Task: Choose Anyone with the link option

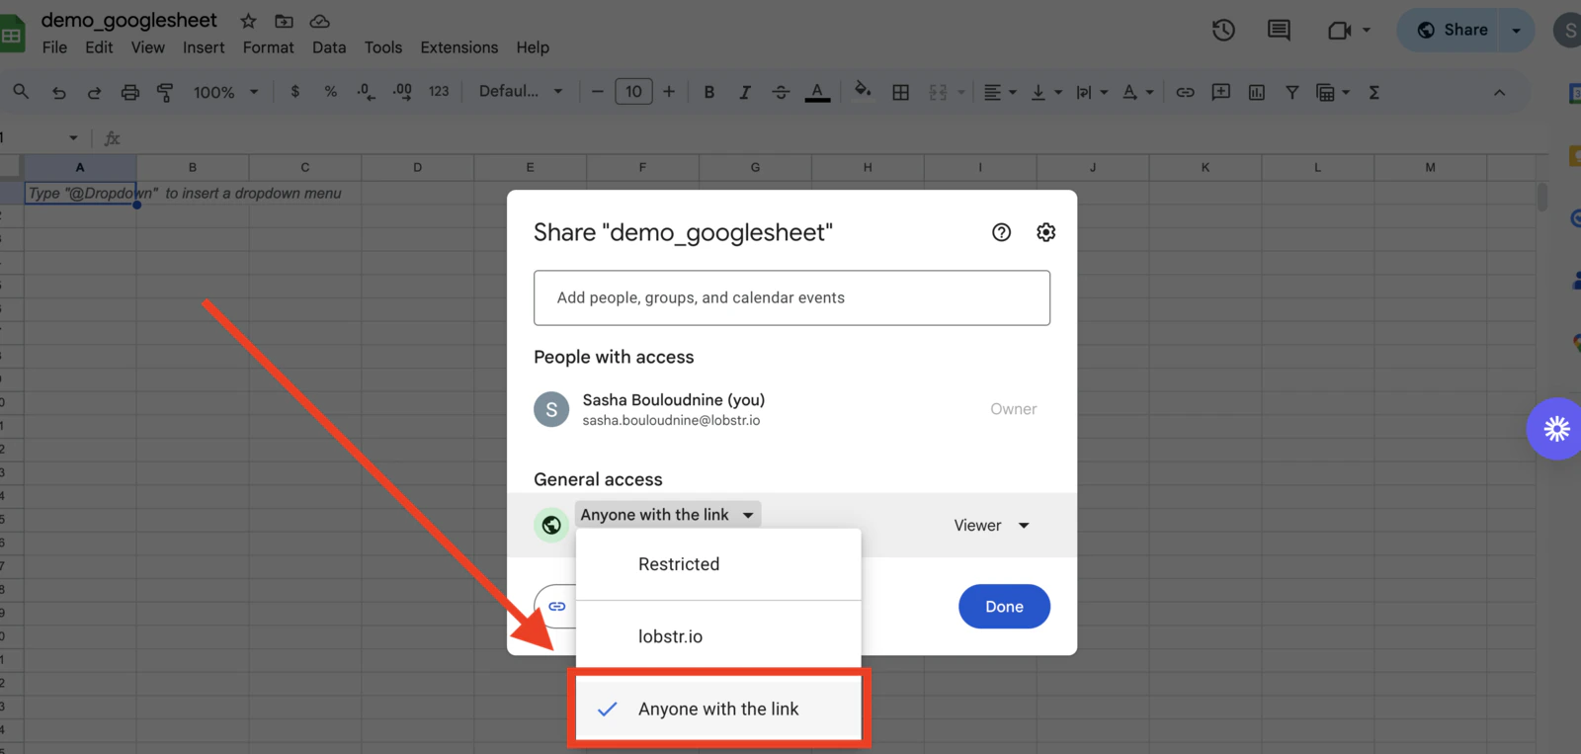Action: 718,709
